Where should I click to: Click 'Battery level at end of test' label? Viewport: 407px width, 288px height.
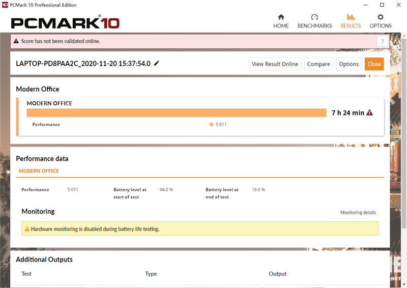(x=222, y=193)
